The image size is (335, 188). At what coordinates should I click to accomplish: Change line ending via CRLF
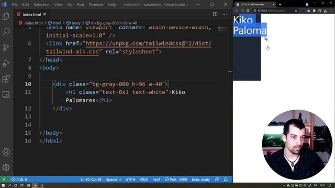pos(144,179)
